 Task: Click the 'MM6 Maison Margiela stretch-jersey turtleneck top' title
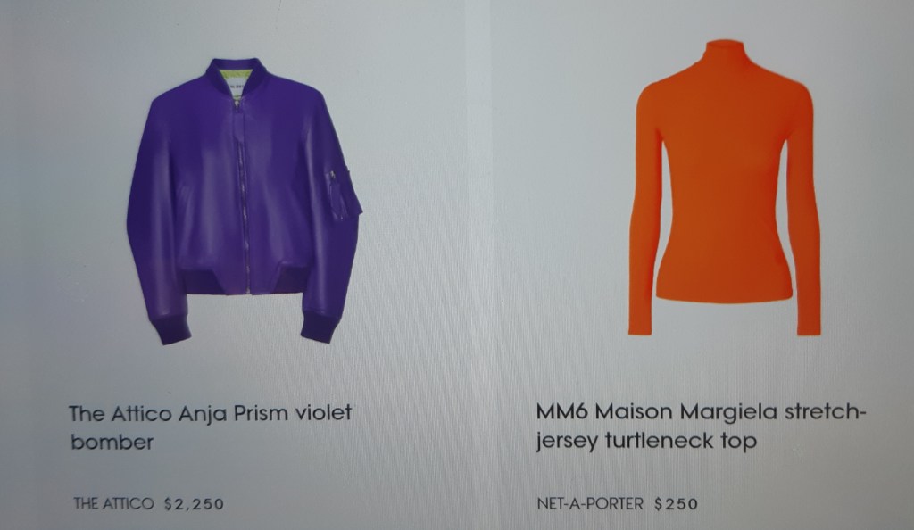tap(702, 426)
